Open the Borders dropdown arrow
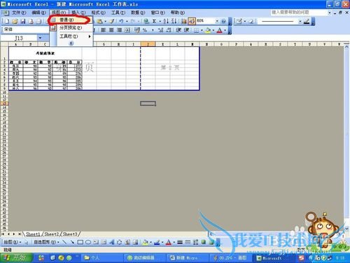Image resolution: width=350 pixels, height=263 pixels. tap(202, 30)
